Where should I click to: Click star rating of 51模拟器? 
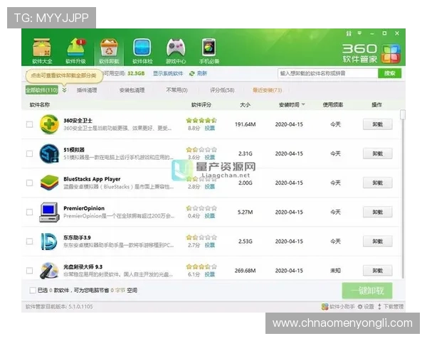201,150
